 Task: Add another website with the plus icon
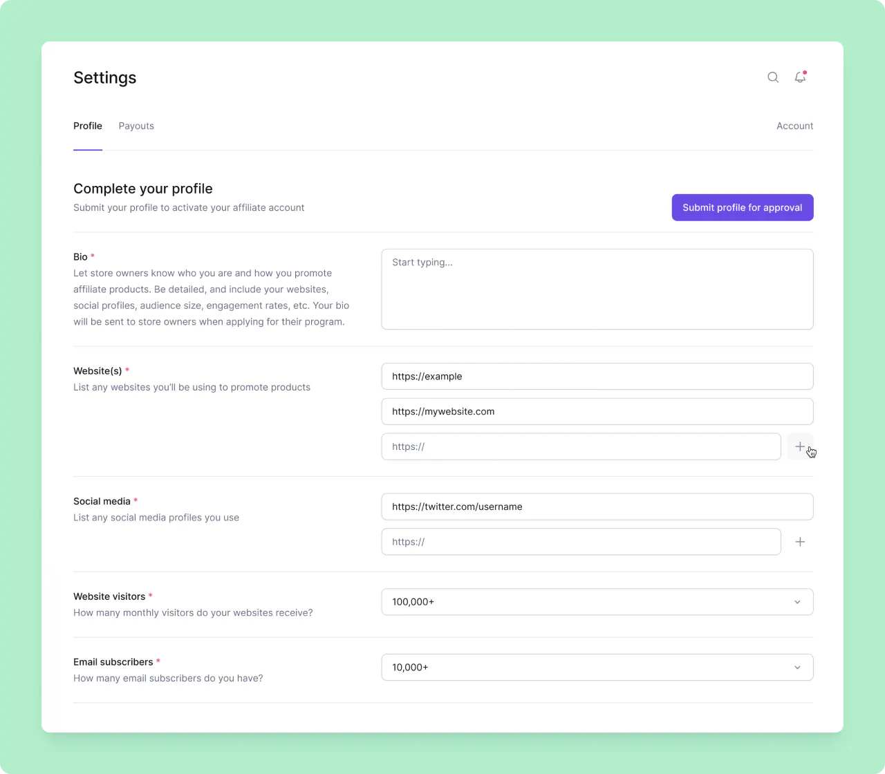800,446
